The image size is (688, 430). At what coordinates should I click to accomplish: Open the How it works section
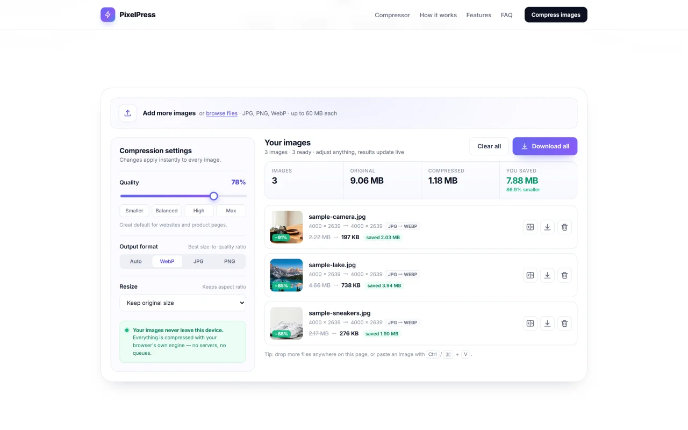pyautogui.click(x=438, y=15)
